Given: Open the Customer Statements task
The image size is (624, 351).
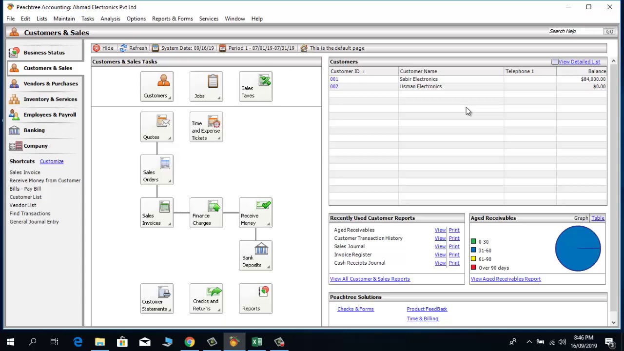Looking at the screenshot, I should click(156, 298).
